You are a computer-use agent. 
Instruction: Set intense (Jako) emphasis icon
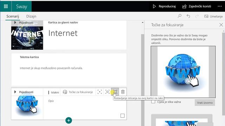pos(115,92)
